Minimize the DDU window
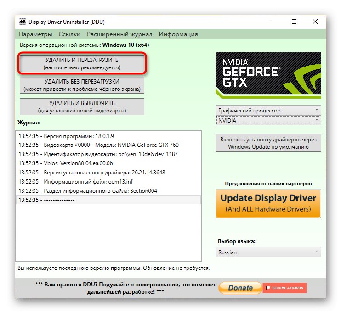The image size is (341, 313). pyautogui.click(x=273, y=22)
